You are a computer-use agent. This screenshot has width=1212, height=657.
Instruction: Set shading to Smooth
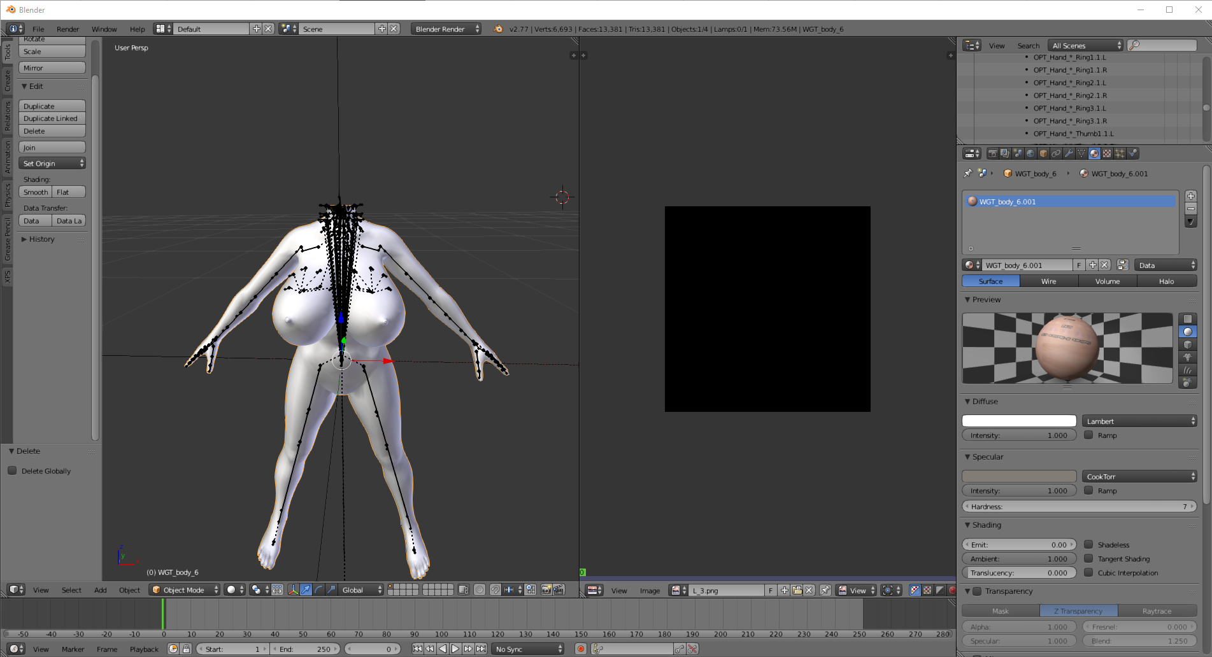pos(36,192)
